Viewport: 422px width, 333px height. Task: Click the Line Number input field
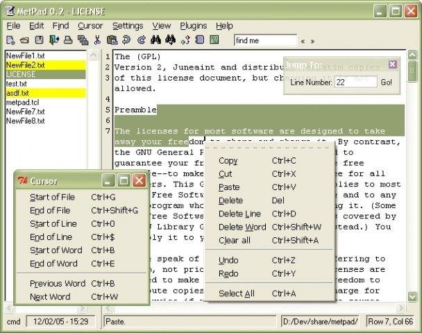click(355, 82)
